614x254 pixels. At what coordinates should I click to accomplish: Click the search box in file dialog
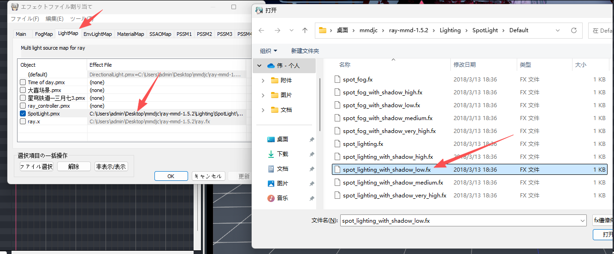pos(602,30)
